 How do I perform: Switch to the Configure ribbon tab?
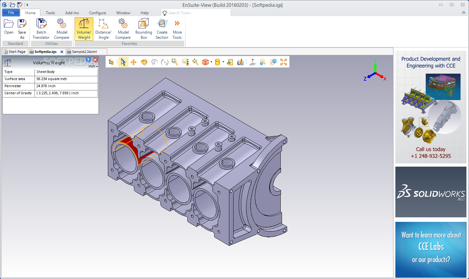pos(98,13)
